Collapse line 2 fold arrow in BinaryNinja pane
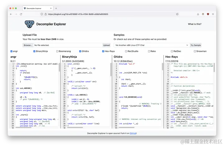The width and height of the screenshot is (224, 146). (x=66, y=66)
